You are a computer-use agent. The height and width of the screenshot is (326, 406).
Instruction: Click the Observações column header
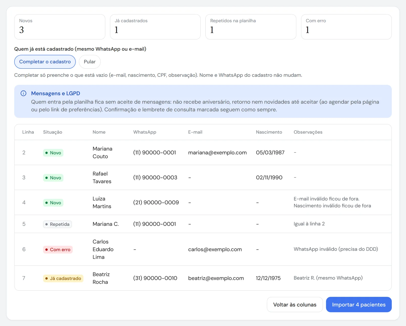(308, 132)
